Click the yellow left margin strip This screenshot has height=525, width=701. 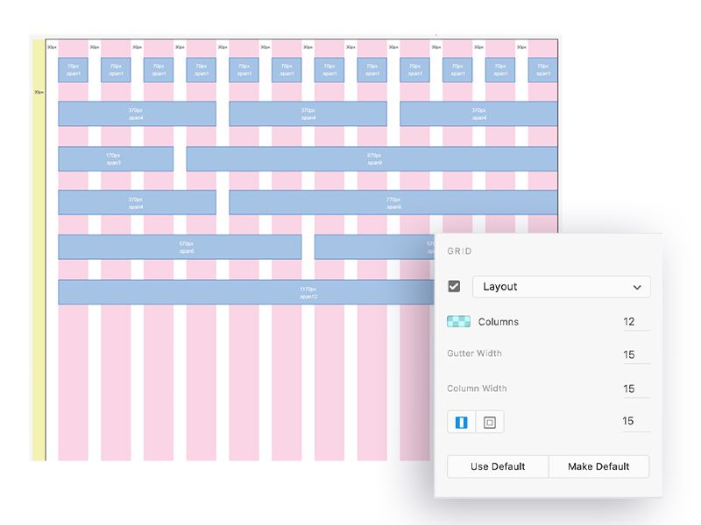click(x=39, y=262)
